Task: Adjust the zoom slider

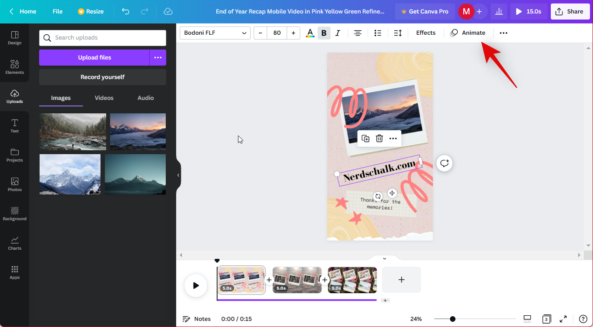Action: 452,319
